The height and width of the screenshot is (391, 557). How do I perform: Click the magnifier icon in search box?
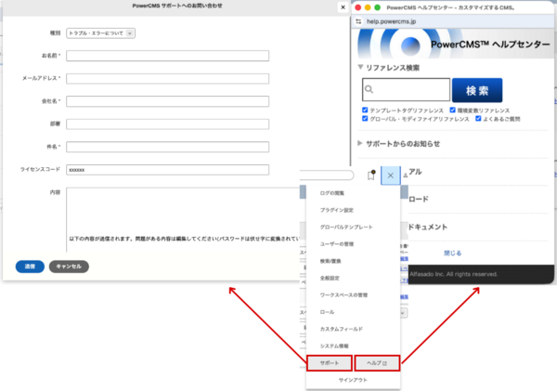[369, 89]
